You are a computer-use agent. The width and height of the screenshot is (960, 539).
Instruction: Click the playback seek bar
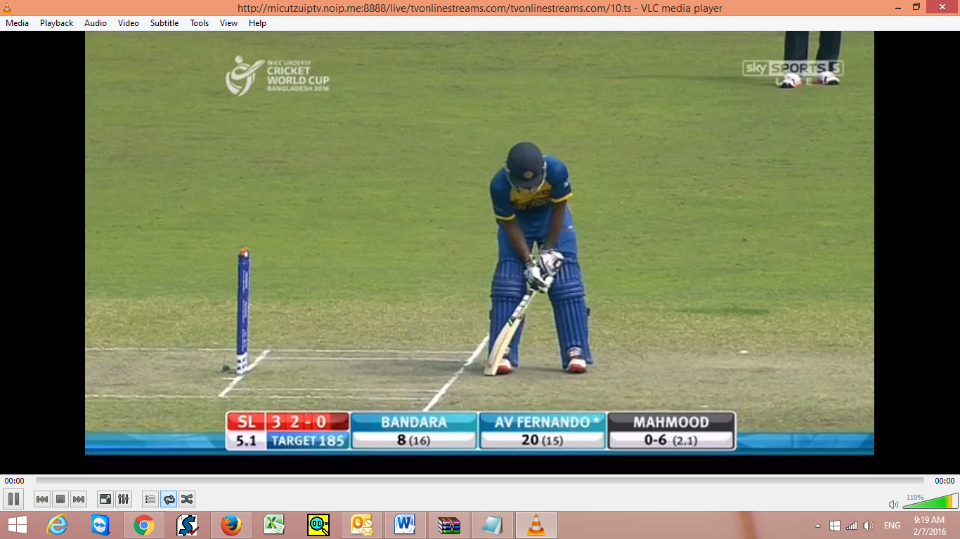tap(479, 481)
